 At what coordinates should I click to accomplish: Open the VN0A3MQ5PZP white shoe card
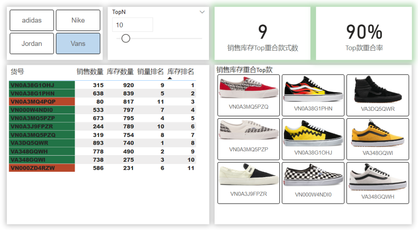[x=248, y=139]
